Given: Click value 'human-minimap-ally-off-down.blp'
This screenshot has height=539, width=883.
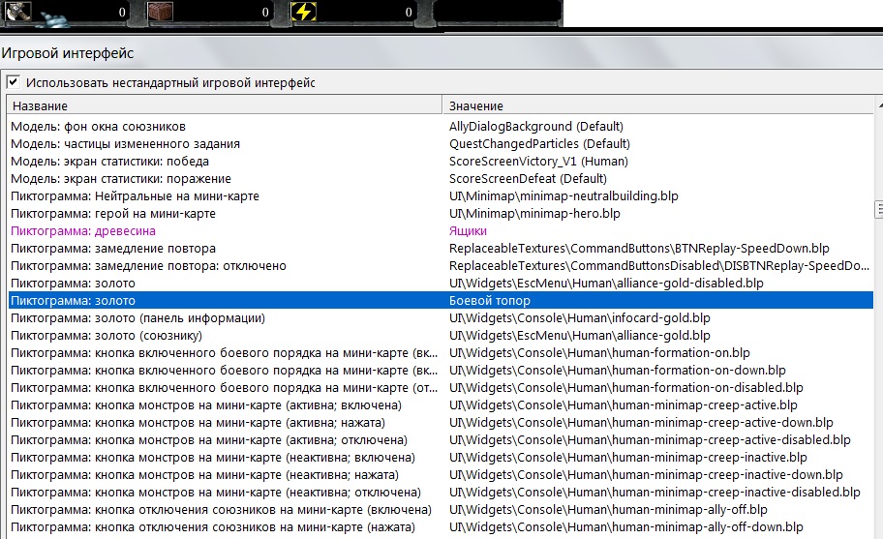Looking at the screenshot, I should click(x=626, y=527).
